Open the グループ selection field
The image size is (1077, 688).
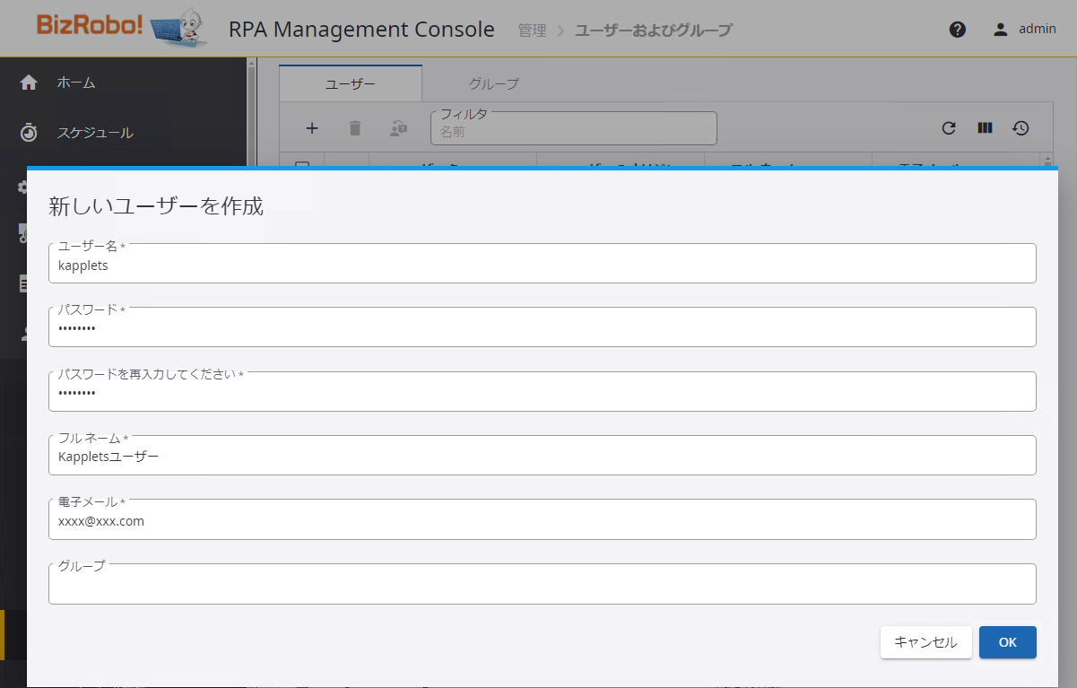(x=543, y=584)
